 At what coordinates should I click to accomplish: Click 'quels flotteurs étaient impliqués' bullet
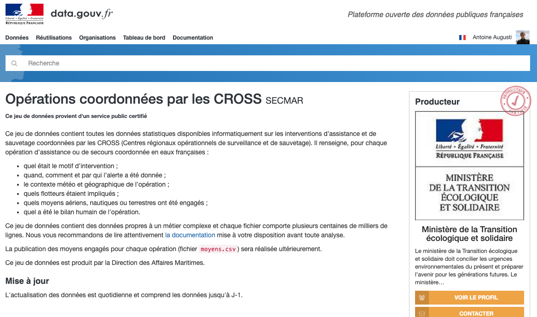coord(71,194)
